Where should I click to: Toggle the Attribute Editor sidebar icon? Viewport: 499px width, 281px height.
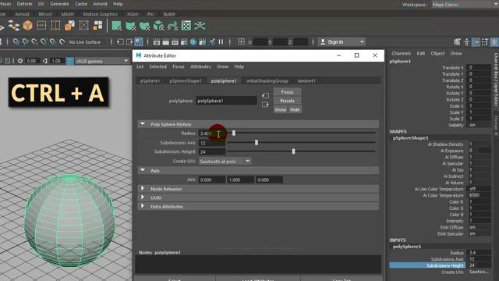[x=476, y=42]
